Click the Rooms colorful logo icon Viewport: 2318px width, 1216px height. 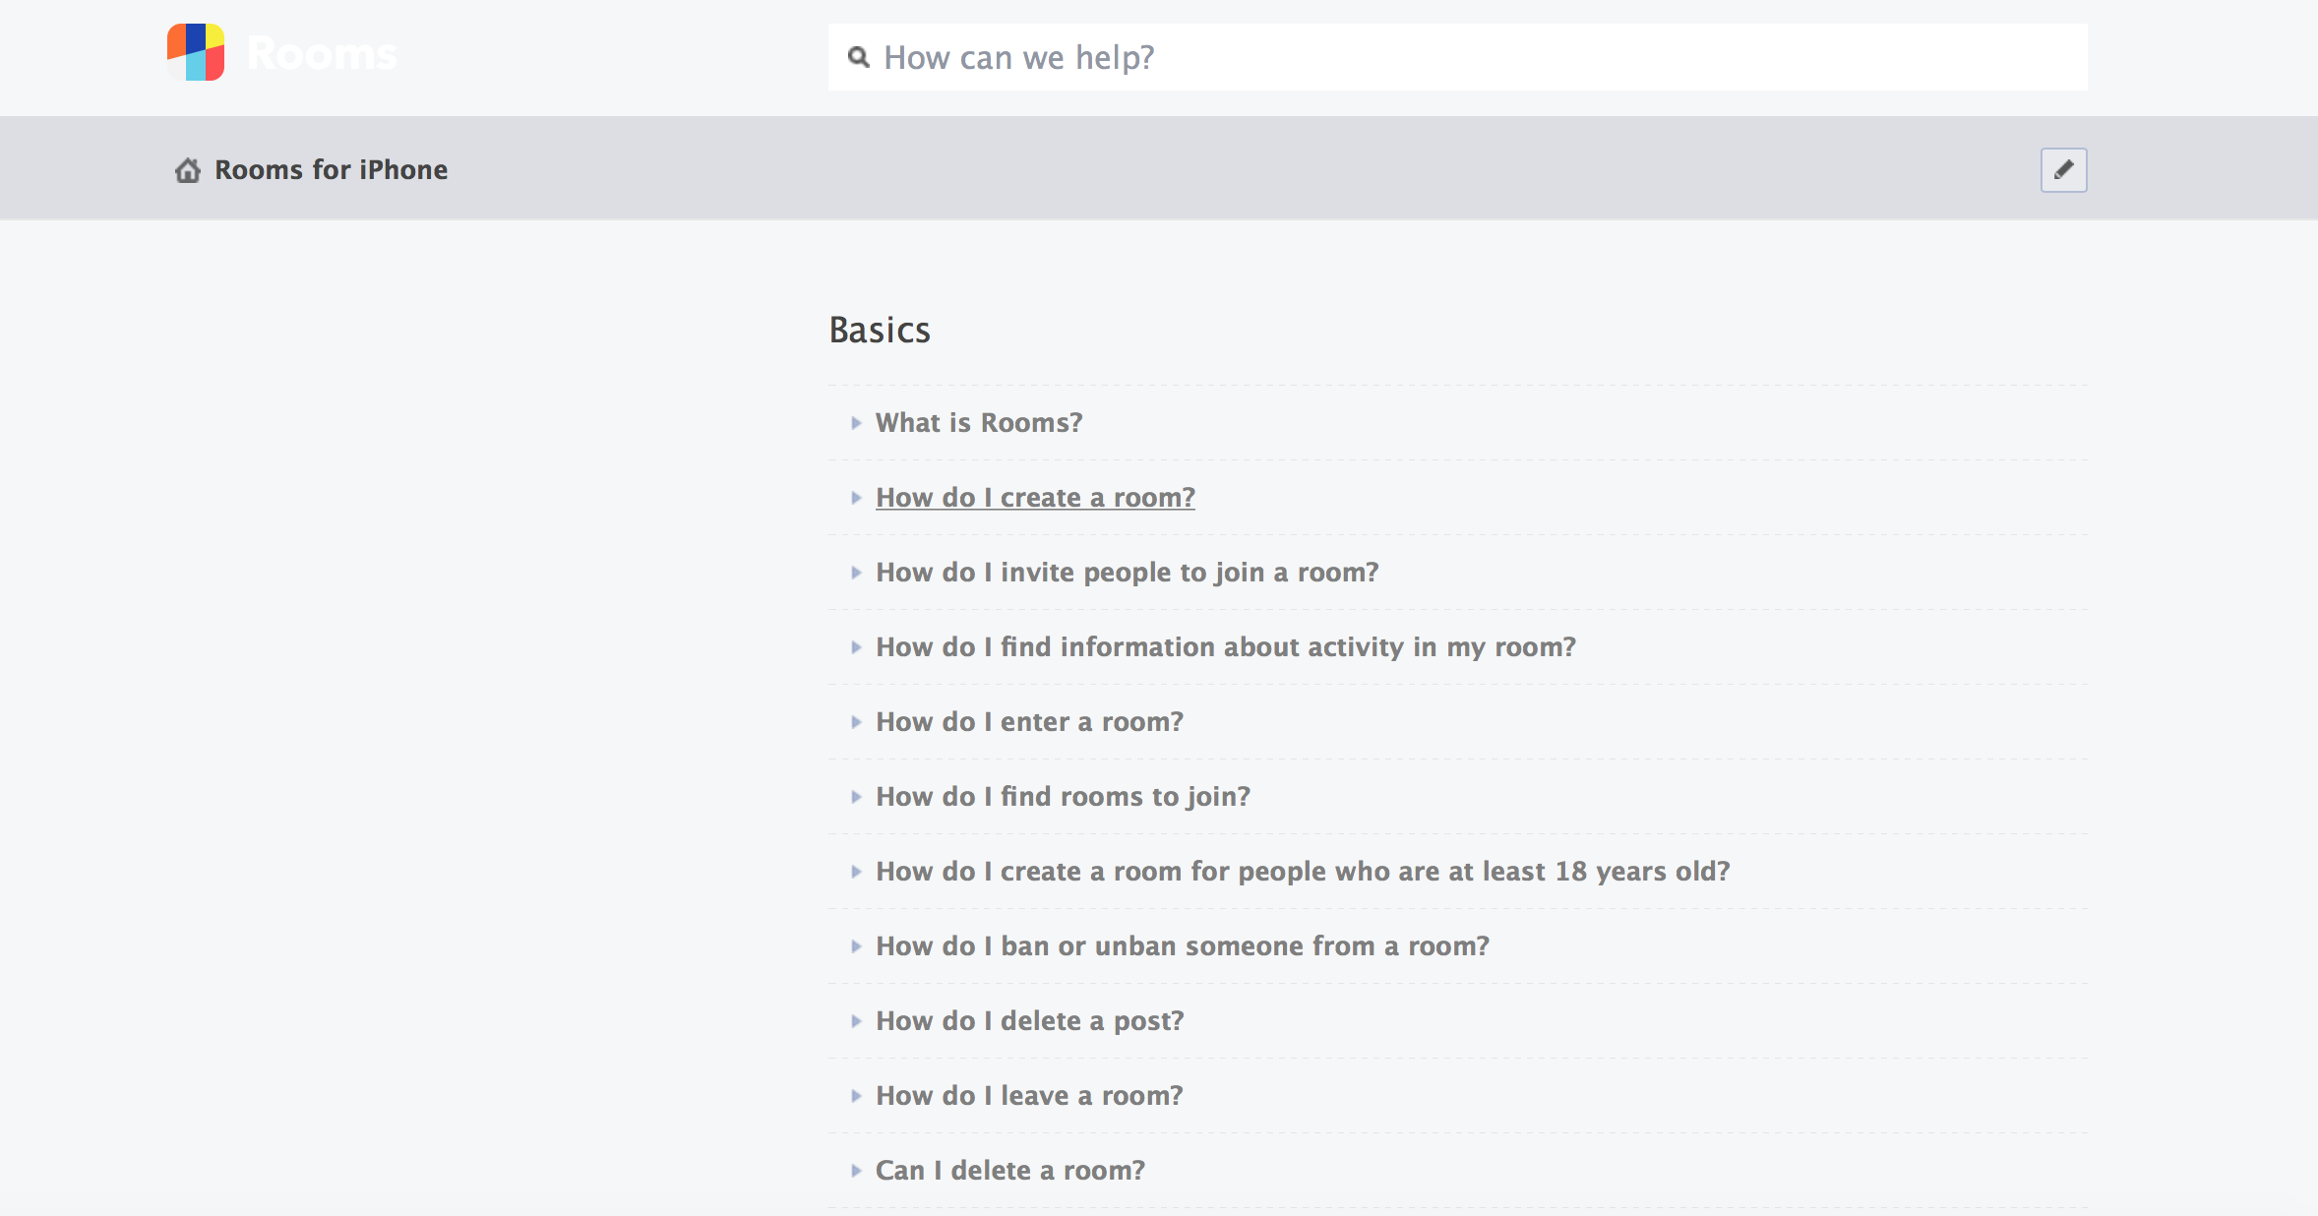196,53
